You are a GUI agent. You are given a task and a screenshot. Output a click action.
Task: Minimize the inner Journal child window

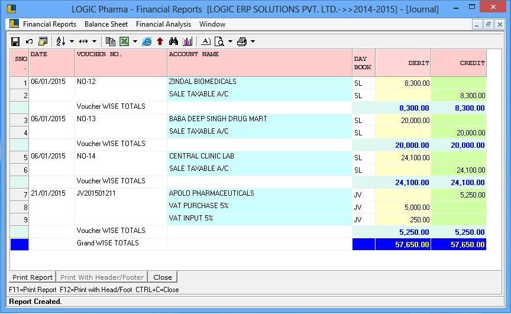pos(477,24)
